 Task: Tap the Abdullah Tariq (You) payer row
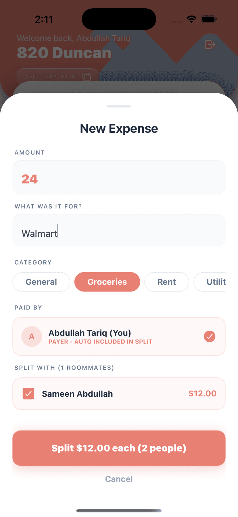point(119,336)
